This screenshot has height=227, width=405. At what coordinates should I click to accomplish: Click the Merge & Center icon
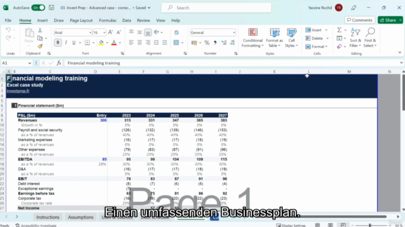pyautogui.click(x=176, y=42)
